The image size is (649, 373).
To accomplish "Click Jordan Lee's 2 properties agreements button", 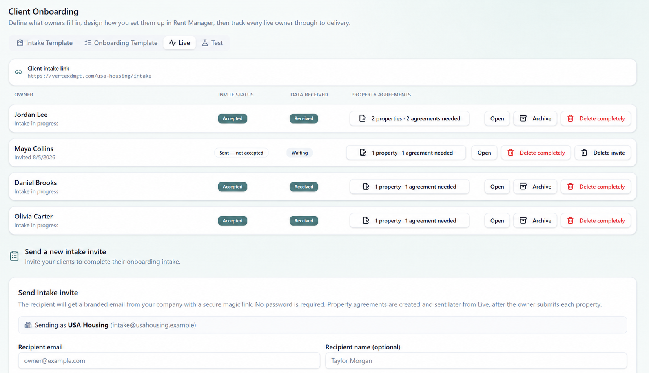I will pyautogui.click(x=409, y=118).
